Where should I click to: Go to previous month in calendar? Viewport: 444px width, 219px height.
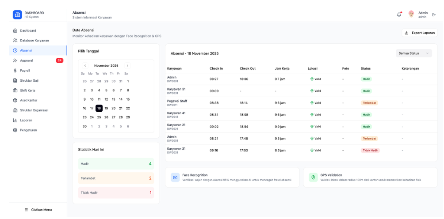[x=85, y=65]
